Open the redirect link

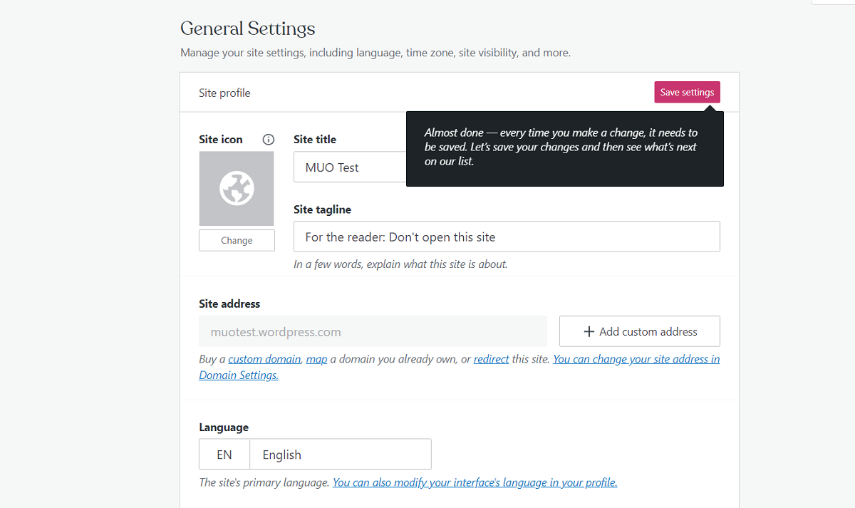coord(491,358)
